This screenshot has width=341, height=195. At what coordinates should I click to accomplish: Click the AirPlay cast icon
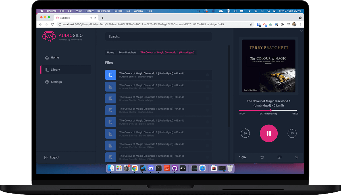(279, 157)
